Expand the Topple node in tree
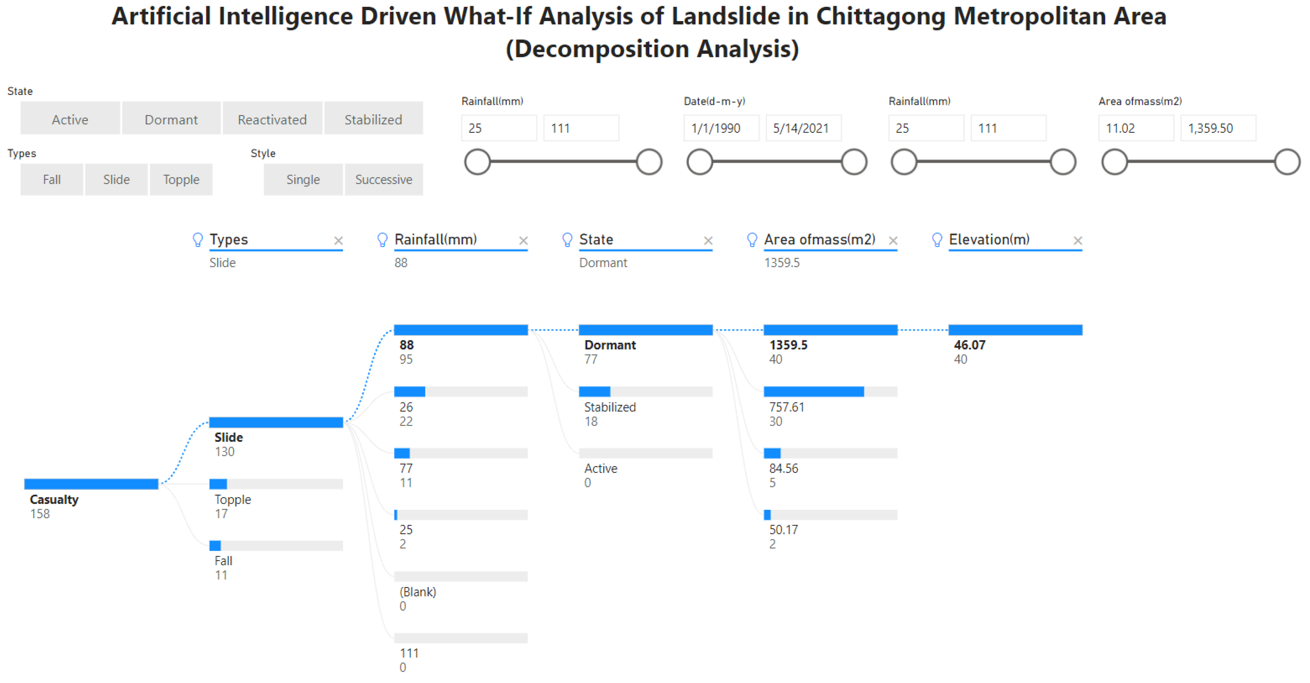 coord(276,484)
